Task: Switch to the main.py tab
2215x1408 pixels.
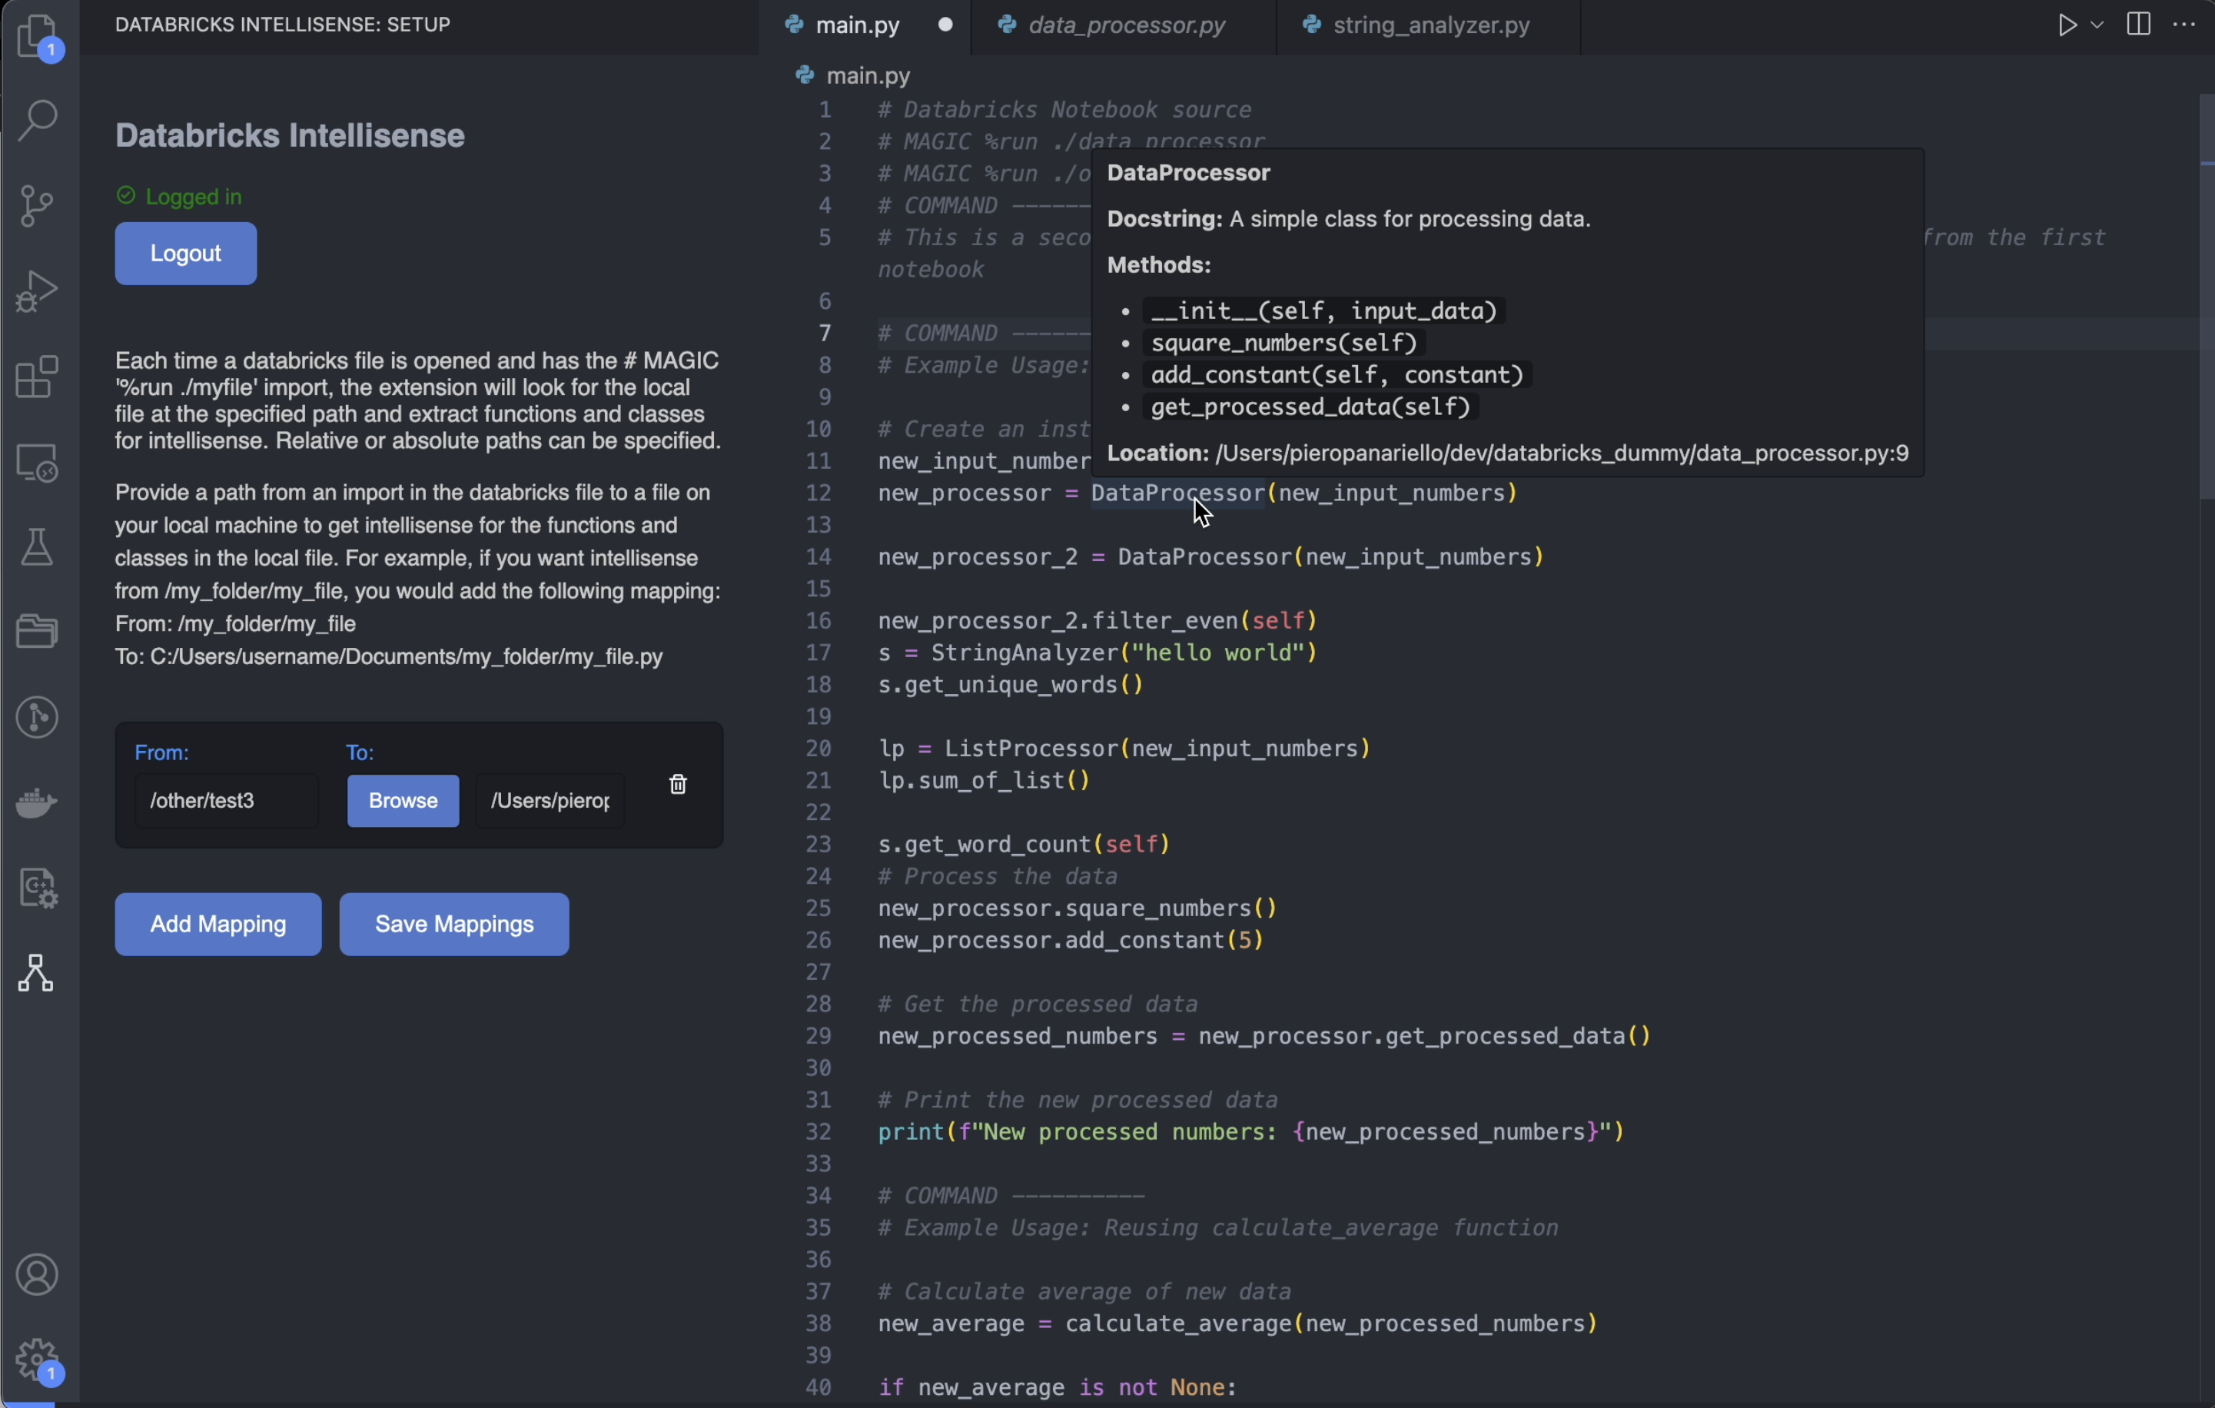Action: click(856, 26)
